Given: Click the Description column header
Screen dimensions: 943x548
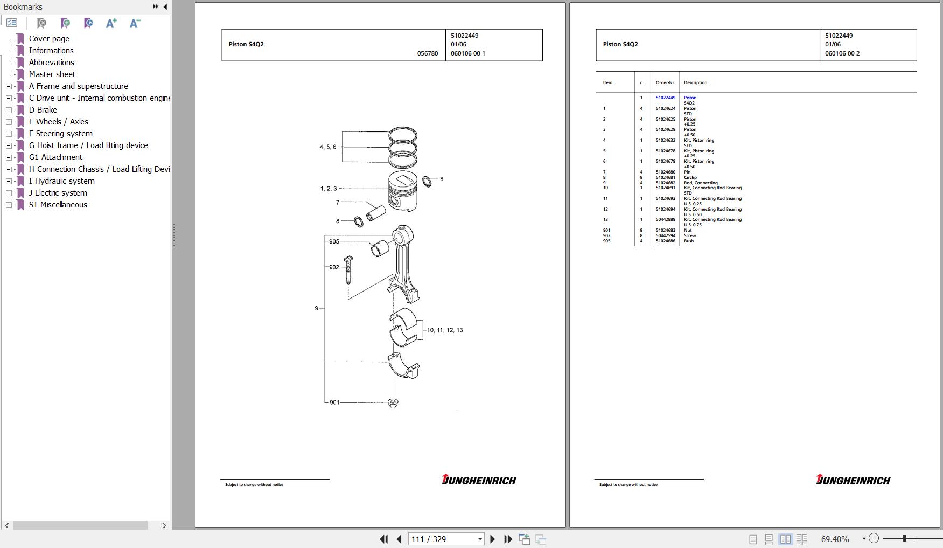Looking at the screenshot, I should point(695,82).
